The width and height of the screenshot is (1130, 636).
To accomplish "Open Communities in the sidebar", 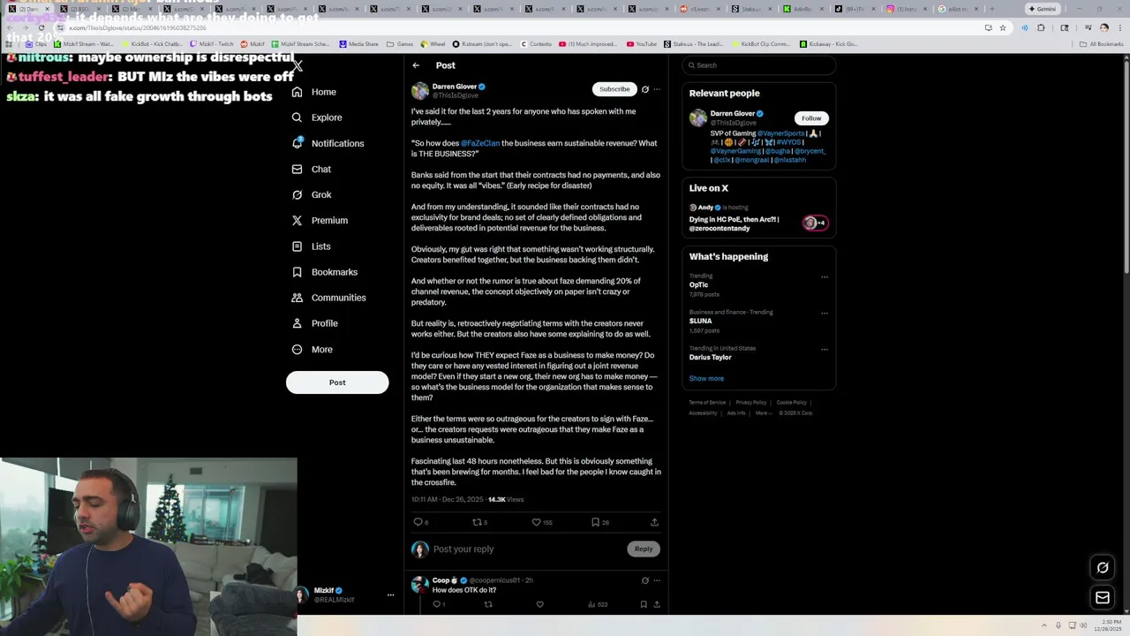I will pos(328,298).
